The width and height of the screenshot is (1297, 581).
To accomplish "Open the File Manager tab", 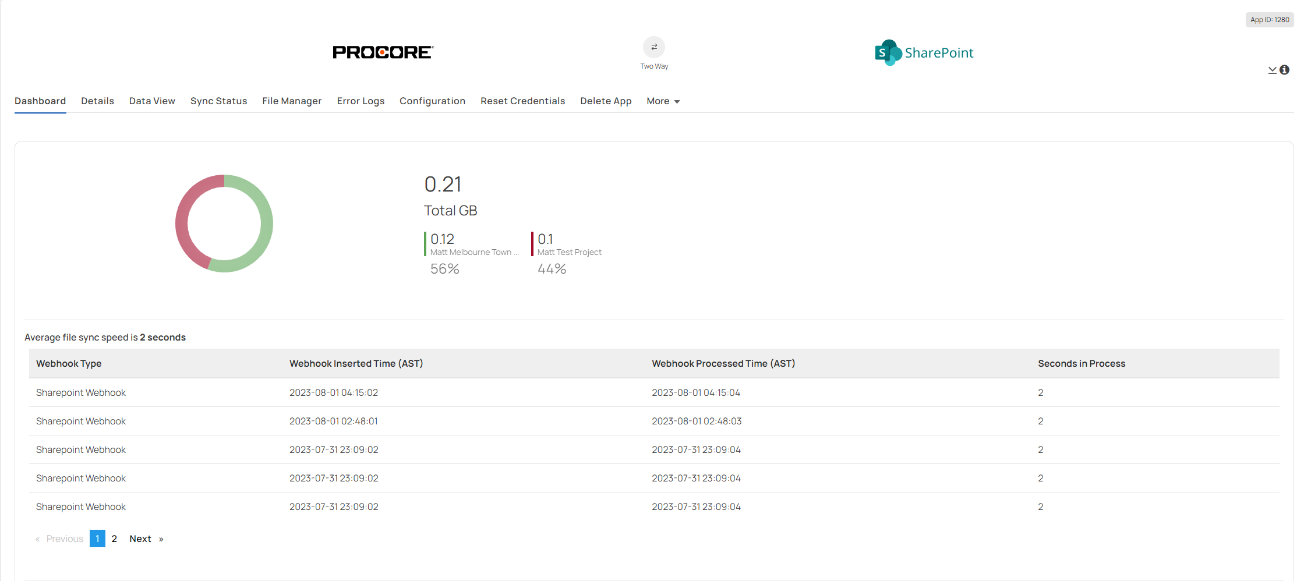I will (292, 101).
